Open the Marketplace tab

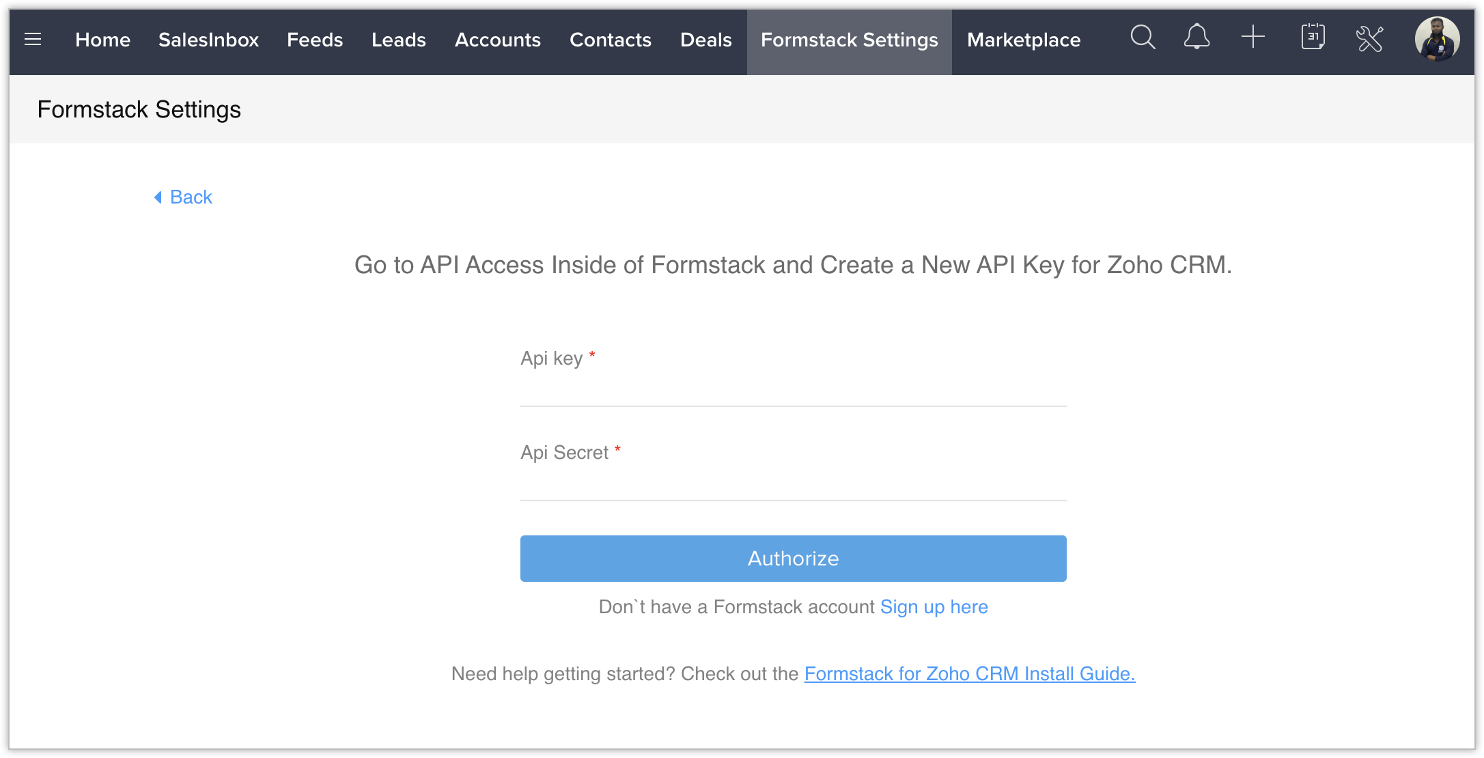coord(1024,40)
